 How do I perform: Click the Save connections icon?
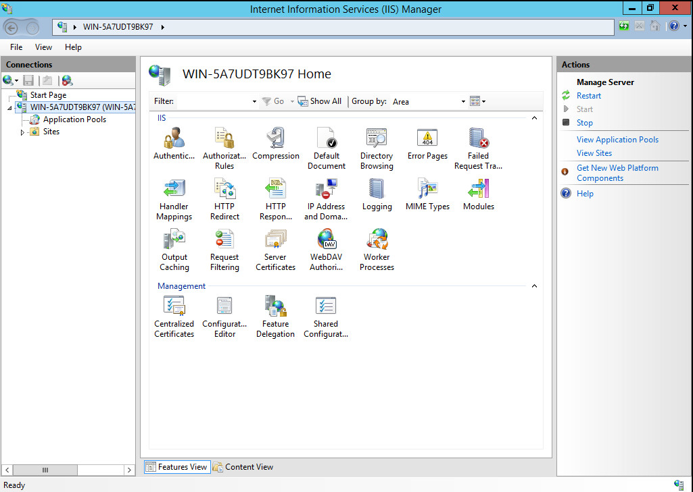[28, 80]
